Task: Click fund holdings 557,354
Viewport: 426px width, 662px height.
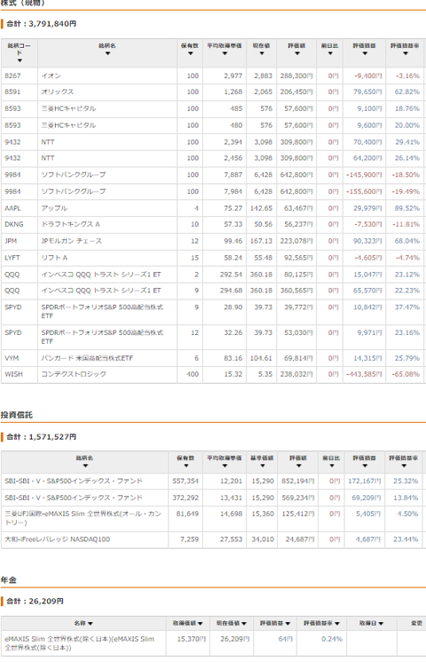Action: coord(185,481)
